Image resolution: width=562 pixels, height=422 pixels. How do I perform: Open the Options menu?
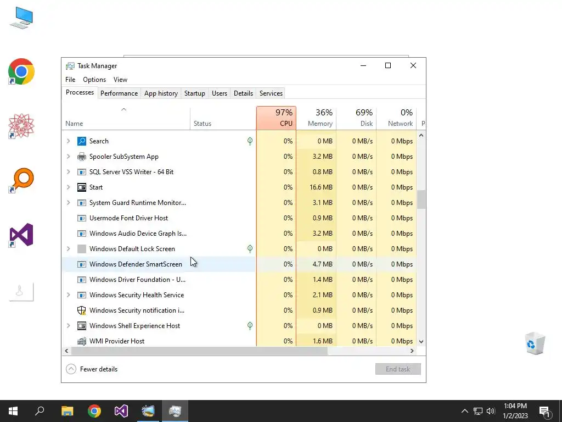94,80
